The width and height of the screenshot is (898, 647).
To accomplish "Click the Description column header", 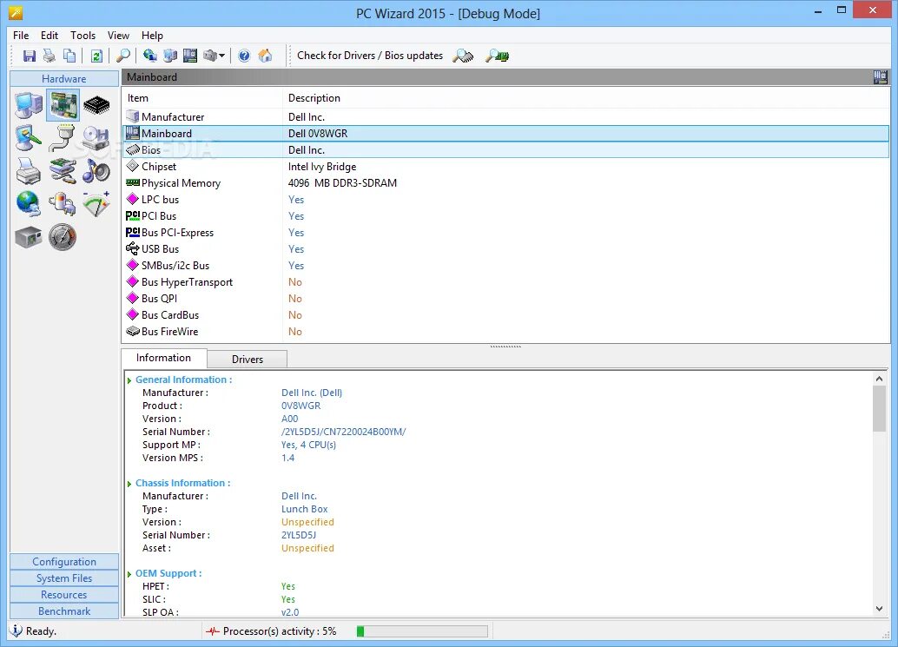I will (586, 98).
